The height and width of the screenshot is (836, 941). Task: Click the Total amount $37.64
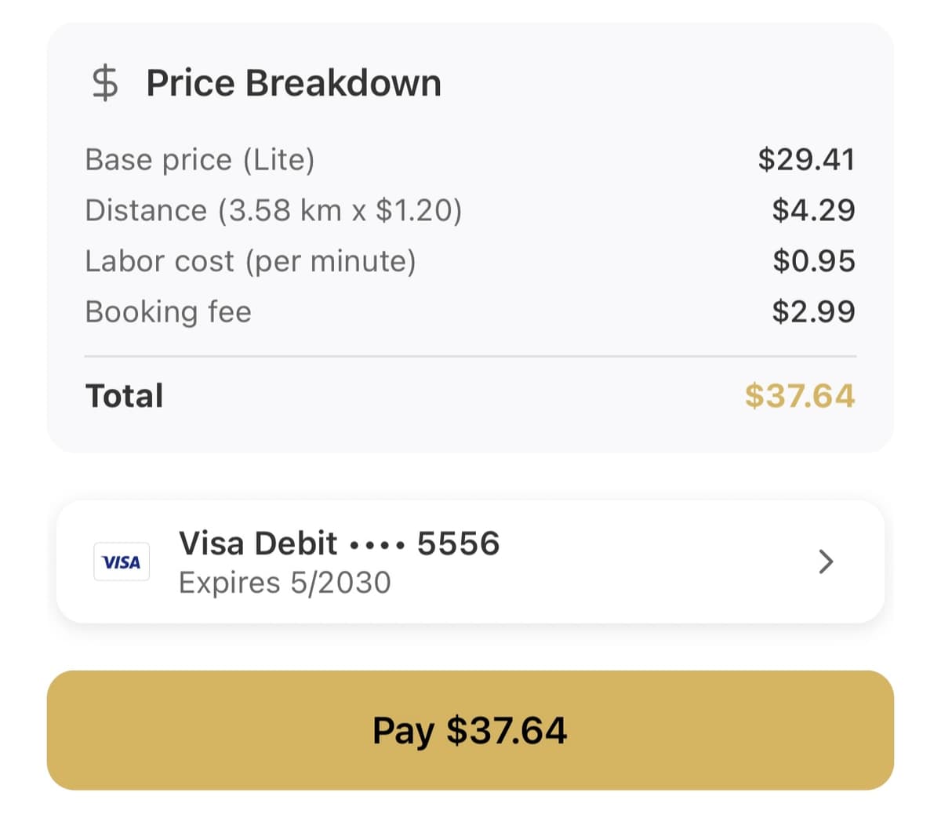tap(801, 395)
